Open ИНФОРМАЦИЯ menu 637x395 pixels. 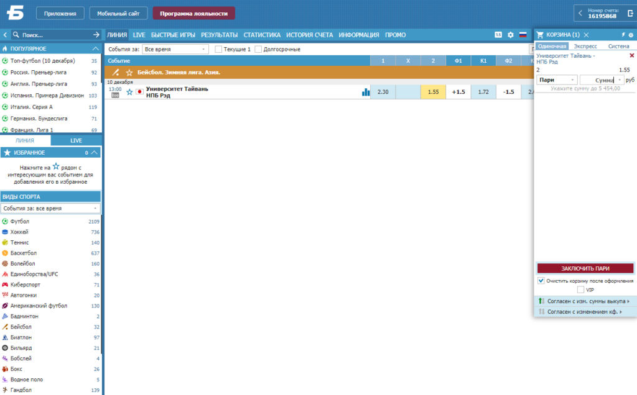[359, 35]
